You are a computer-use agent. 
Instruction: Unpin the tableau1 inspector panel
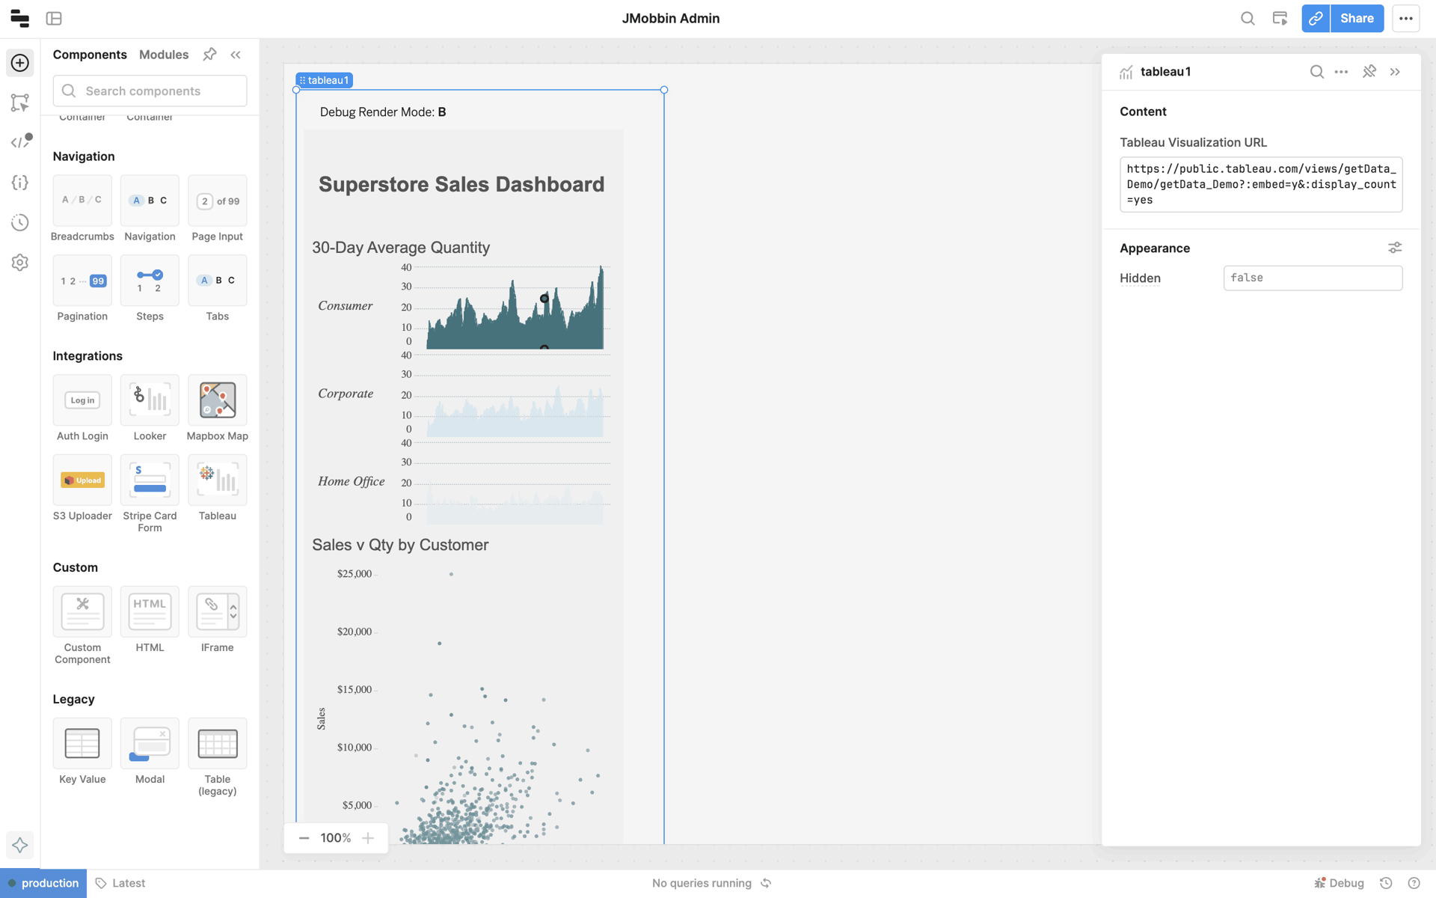point(1369,72)
